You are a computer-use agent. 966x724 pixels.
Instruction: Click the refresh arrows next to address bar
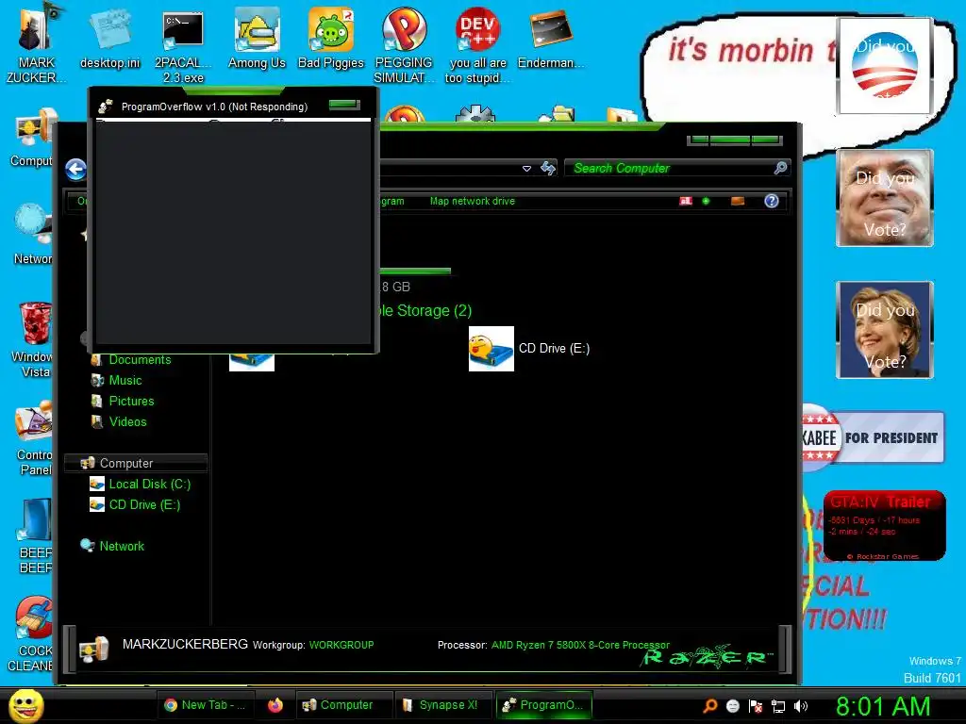coord(548,168)
